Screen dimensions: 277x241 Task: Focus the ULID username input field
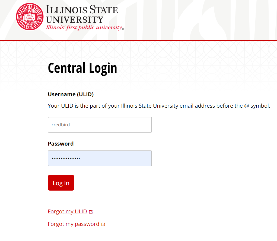point(100,125)
